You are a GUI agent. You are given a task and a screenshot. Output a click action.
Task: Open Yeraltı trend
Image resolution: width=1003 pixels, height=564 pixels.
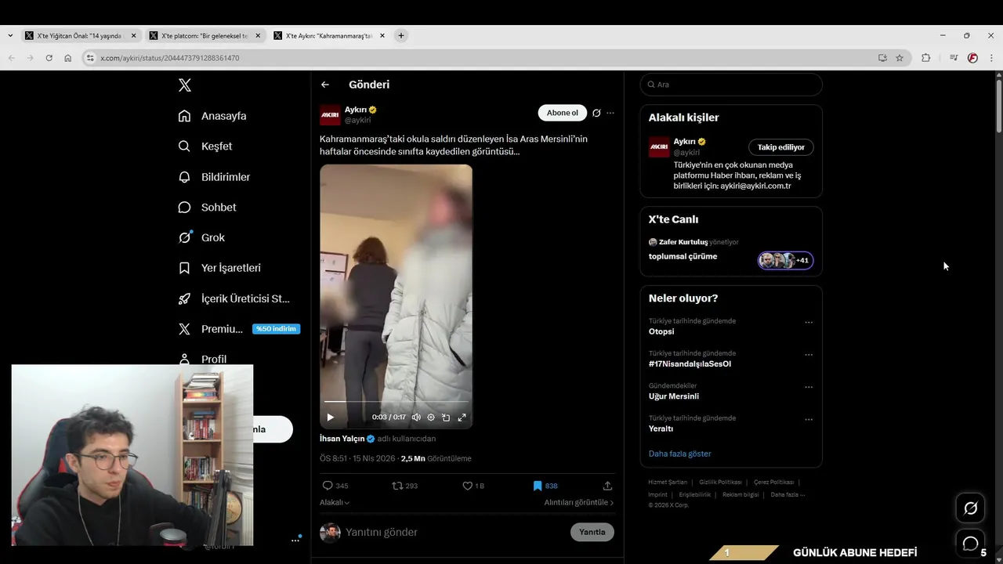[661, 428]
